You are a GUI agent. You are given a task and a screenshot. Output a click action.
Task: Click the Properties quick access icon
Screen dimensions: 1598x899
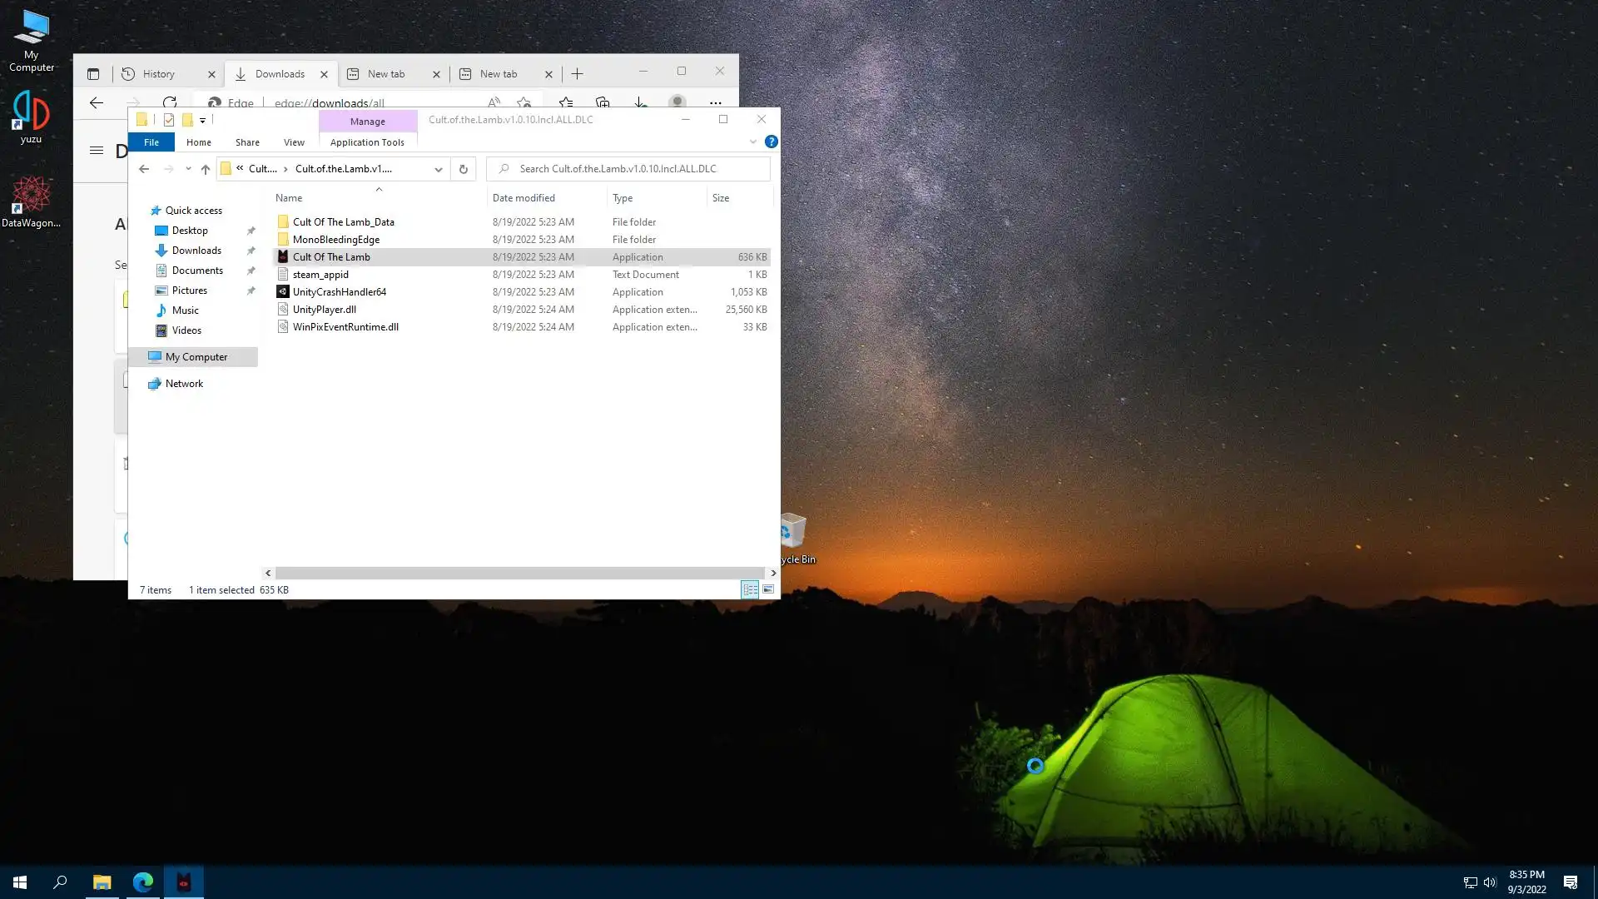tap(169, 120)
